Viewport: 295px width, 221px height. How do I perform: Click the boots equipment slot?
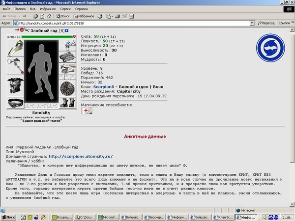tap(67, 103)
